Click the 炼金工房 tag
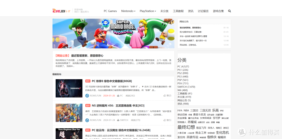The image size is (282, 139). pos(201,133)
